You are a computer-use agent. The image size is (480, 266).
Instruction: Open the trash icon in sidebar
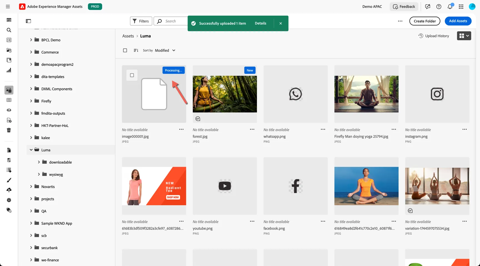(x=9, y=130)
